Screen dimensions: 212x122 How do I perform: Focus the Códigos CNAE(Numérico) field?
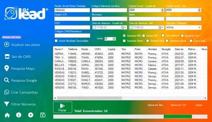tap(72, 35)
